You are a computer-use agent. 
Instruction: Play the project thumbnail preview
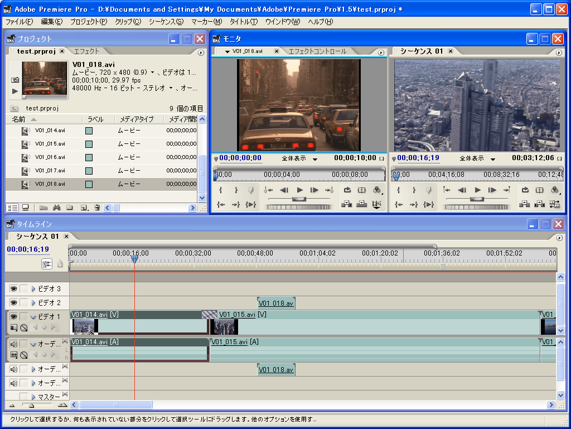tap(14, 91)
